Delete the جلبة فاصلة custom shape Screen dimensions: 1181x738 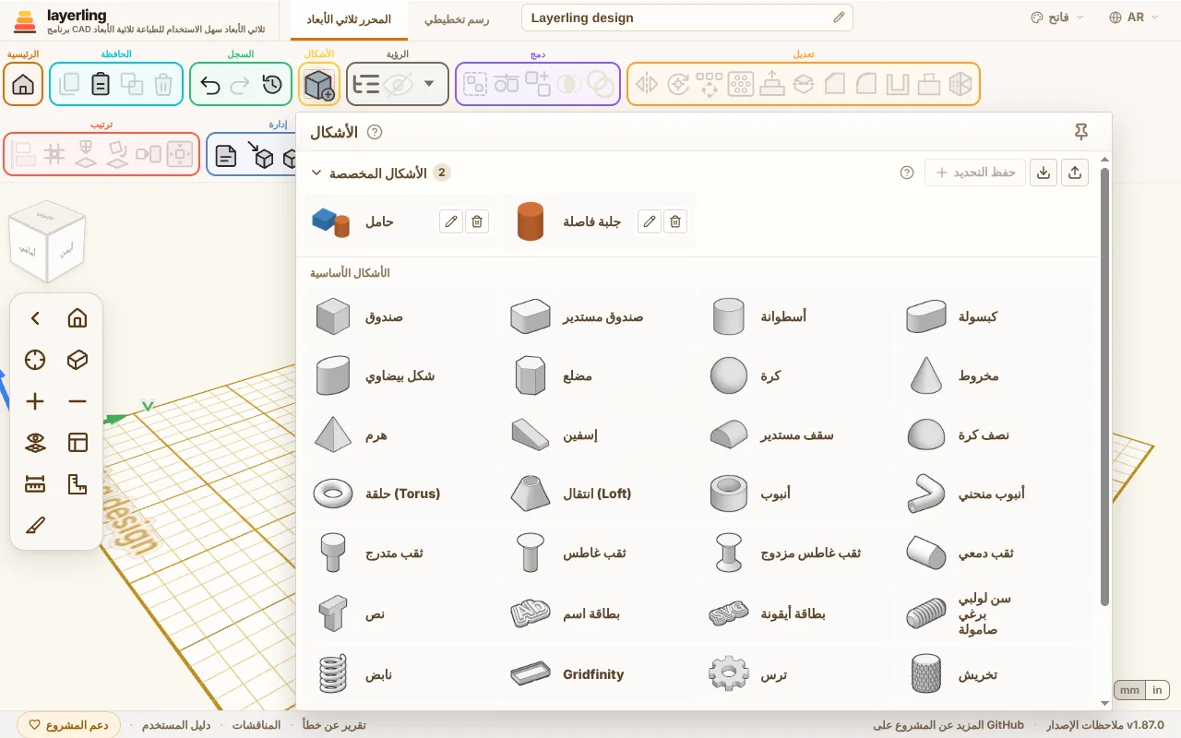[x=675, y=221]
